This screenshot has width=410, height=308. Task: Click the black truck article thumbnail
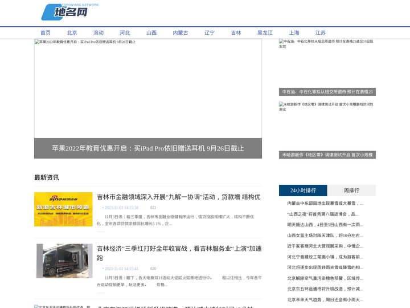64,261
